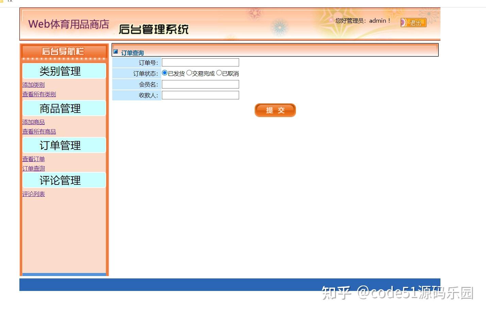Open 查看所有商品 product list
The image size is (486, 313).
(x=39, y=131)
